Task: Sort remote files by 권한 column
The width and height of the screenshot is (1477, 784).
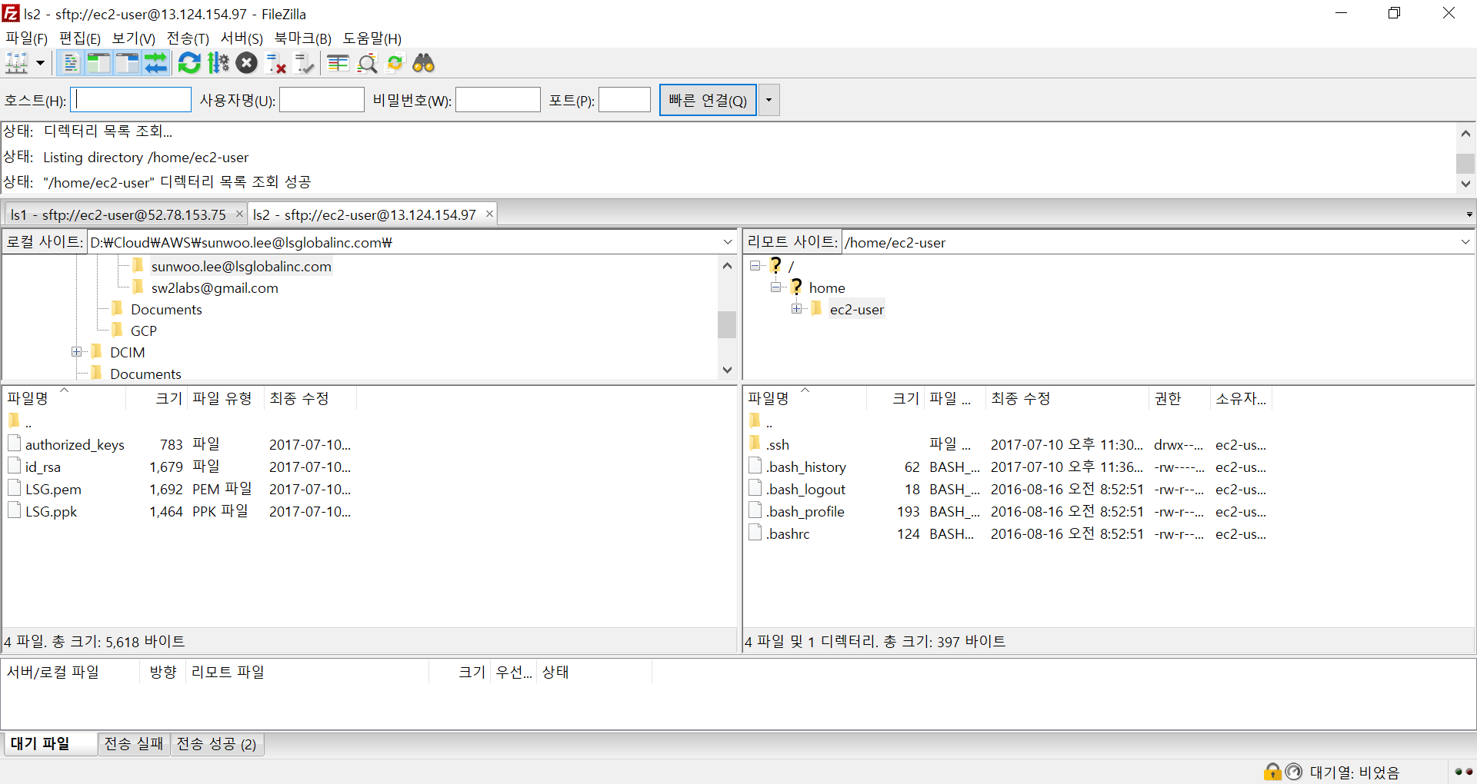Action: pyautogui.click(x=1179, y=398)
